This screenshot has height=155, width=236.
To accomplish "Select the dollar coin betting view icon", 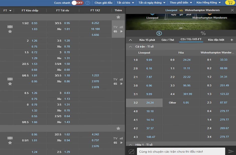I will 159,33.
